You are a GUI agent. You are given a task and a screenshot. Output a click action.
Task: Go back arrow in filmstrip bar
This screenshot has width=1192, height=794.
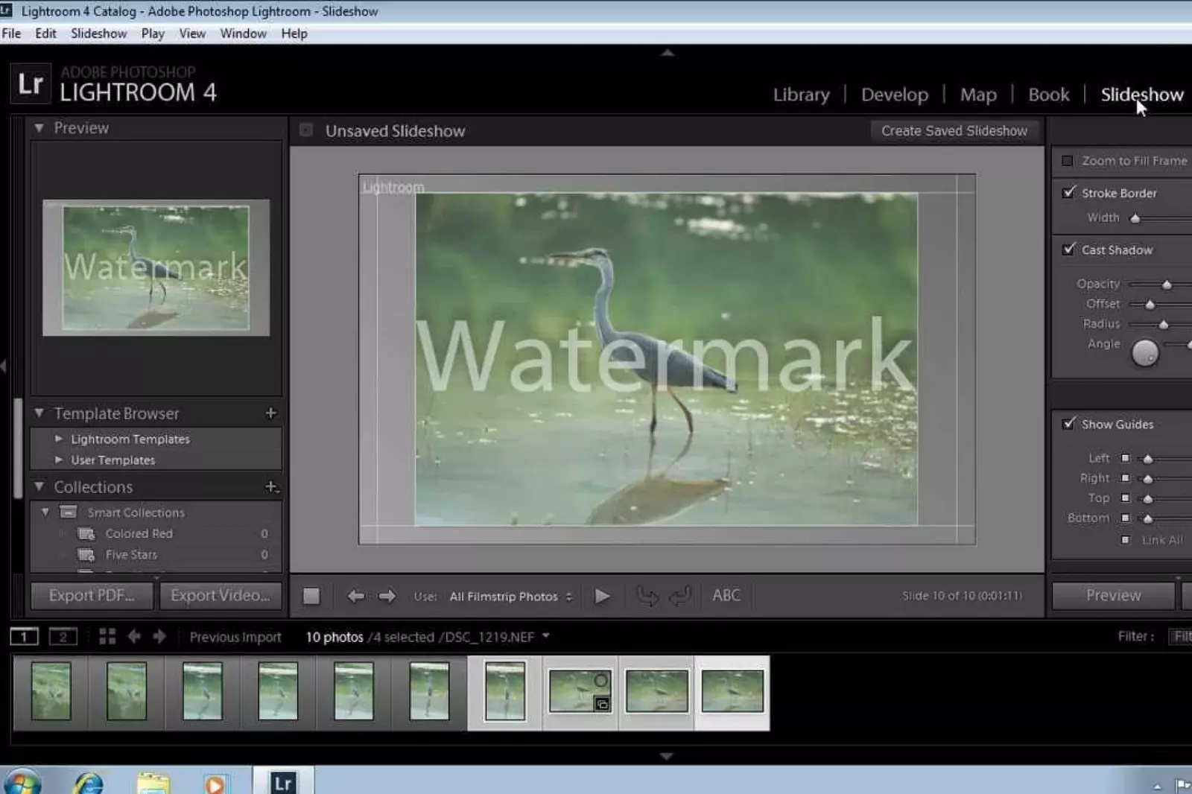point(134,636)
